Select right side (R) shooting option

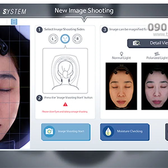click(x=77, y=39)
